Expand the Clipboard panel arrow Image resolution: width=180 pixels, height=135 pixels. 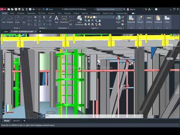[x=158, y=28]
